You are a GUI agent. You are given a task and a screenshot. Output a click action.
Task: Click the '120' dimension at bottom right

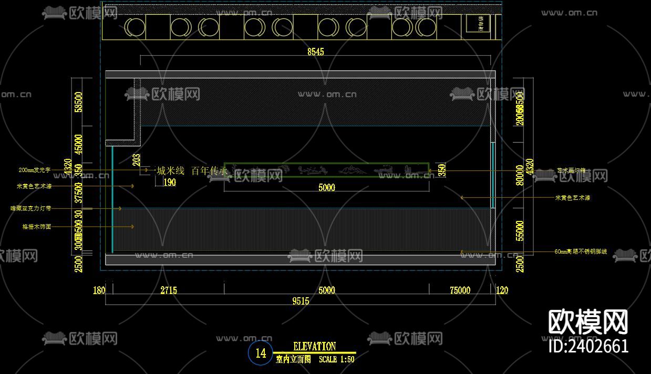502,290
